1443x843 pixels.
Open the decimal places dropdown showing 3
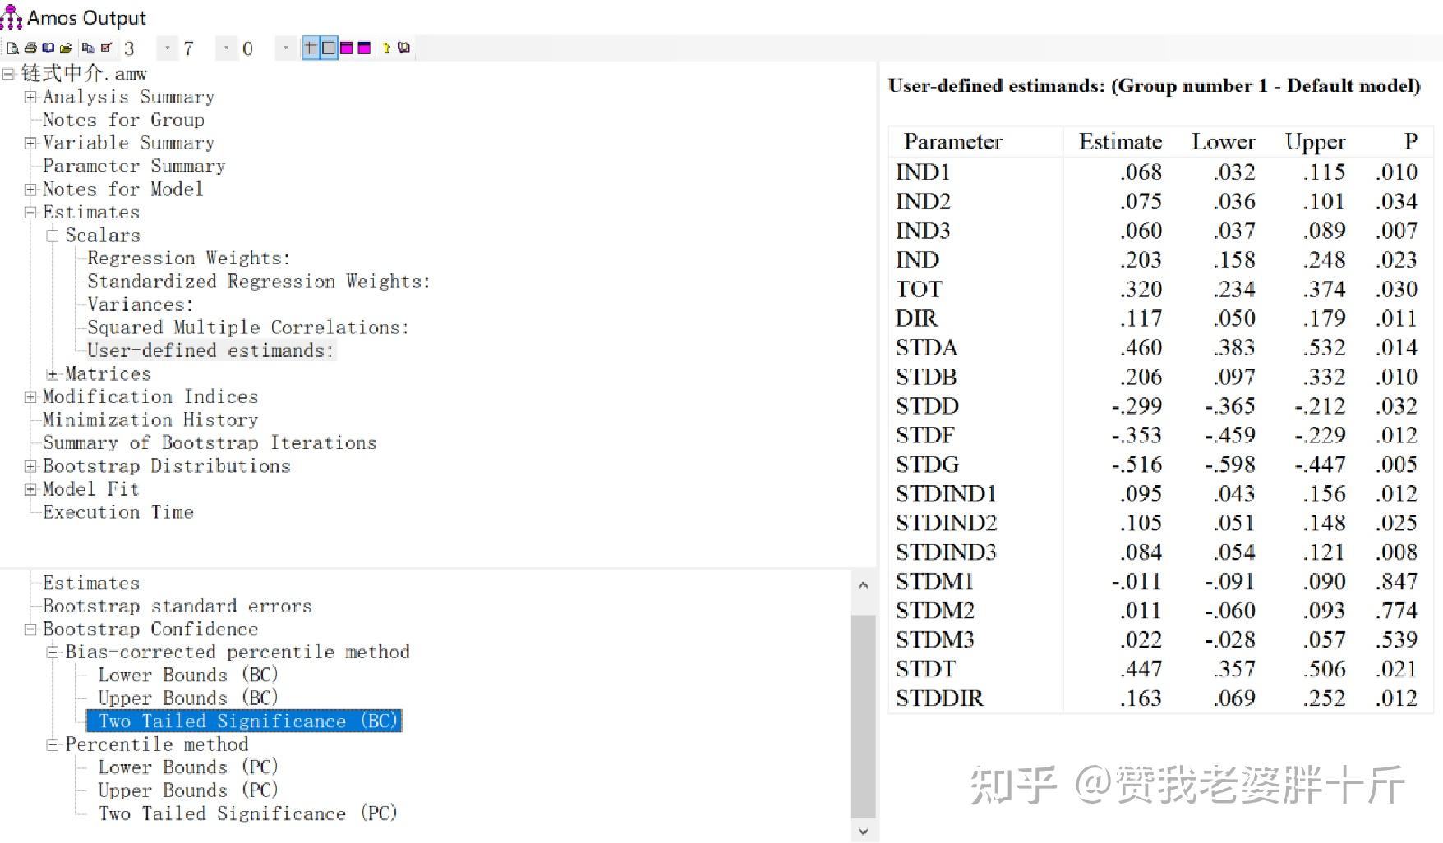(x=168, y=48)
